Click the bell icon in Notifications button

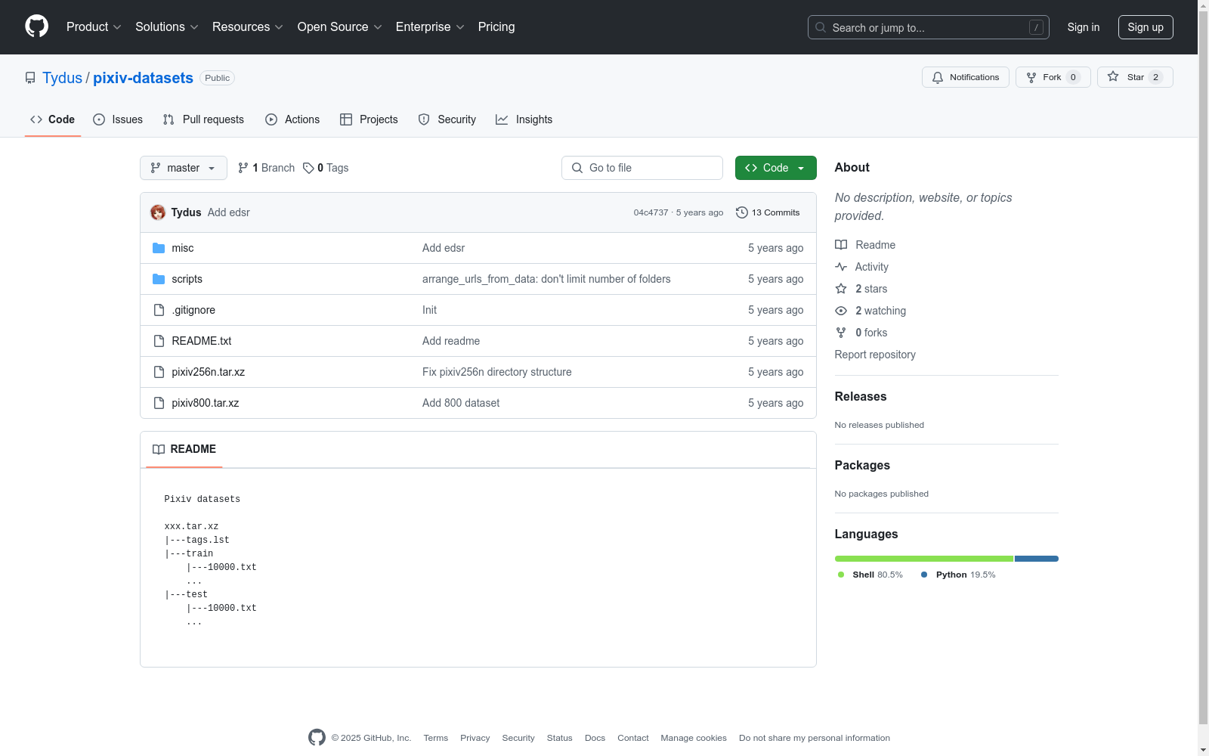(x=938, y=77)
